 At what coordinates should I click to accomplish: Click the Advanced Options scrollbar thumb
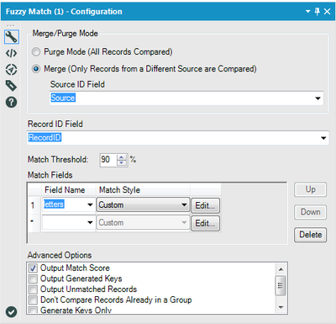[x=281, y=285]
